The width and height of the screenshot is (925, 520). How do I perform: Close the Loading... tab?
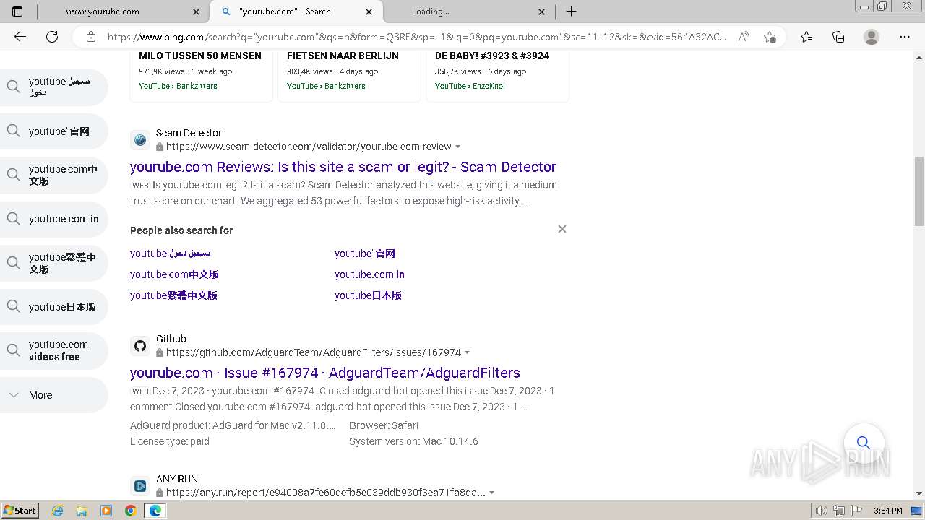(543, 12)
